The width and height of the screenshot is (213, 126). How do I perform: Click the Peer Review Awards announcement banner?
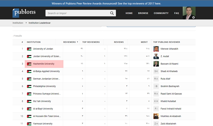pos(106,3)
